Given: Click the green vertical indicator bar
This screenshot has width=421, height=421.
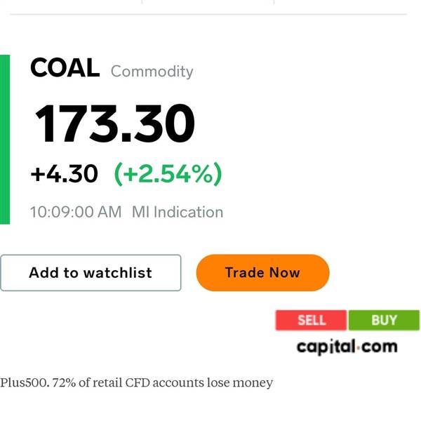Looking at the screenshot, I should pos(5,140).
